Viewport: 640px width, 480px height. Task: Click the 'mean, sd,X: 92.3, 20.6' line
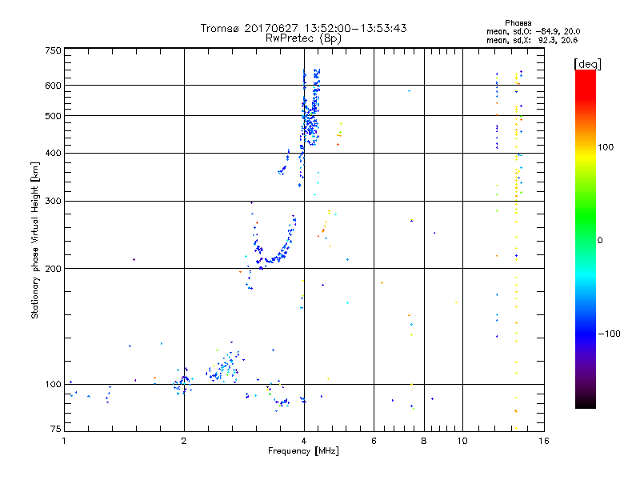click(532, 40)
